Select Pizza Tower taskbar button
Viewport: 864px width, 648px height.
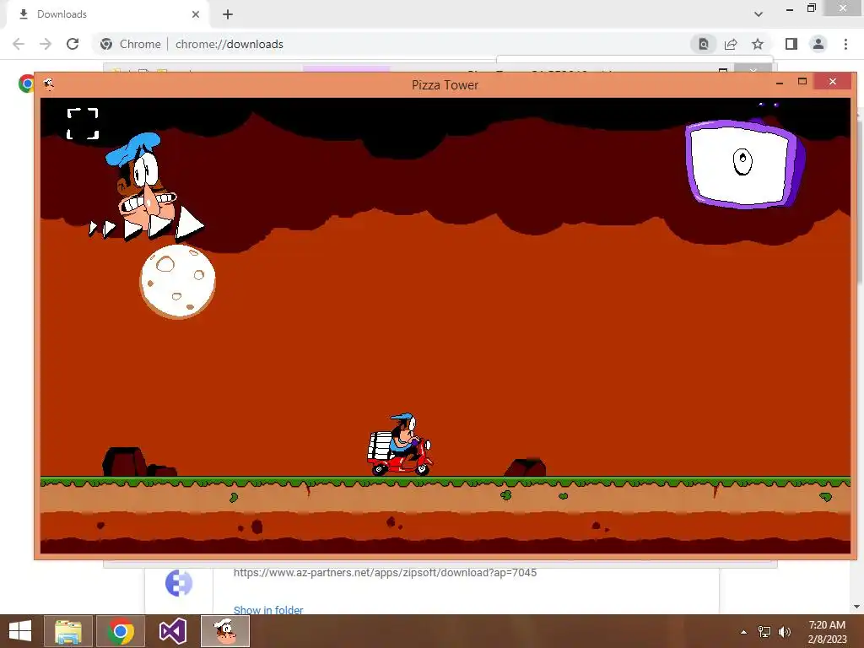pyautogui.click(x=224, y=631)
